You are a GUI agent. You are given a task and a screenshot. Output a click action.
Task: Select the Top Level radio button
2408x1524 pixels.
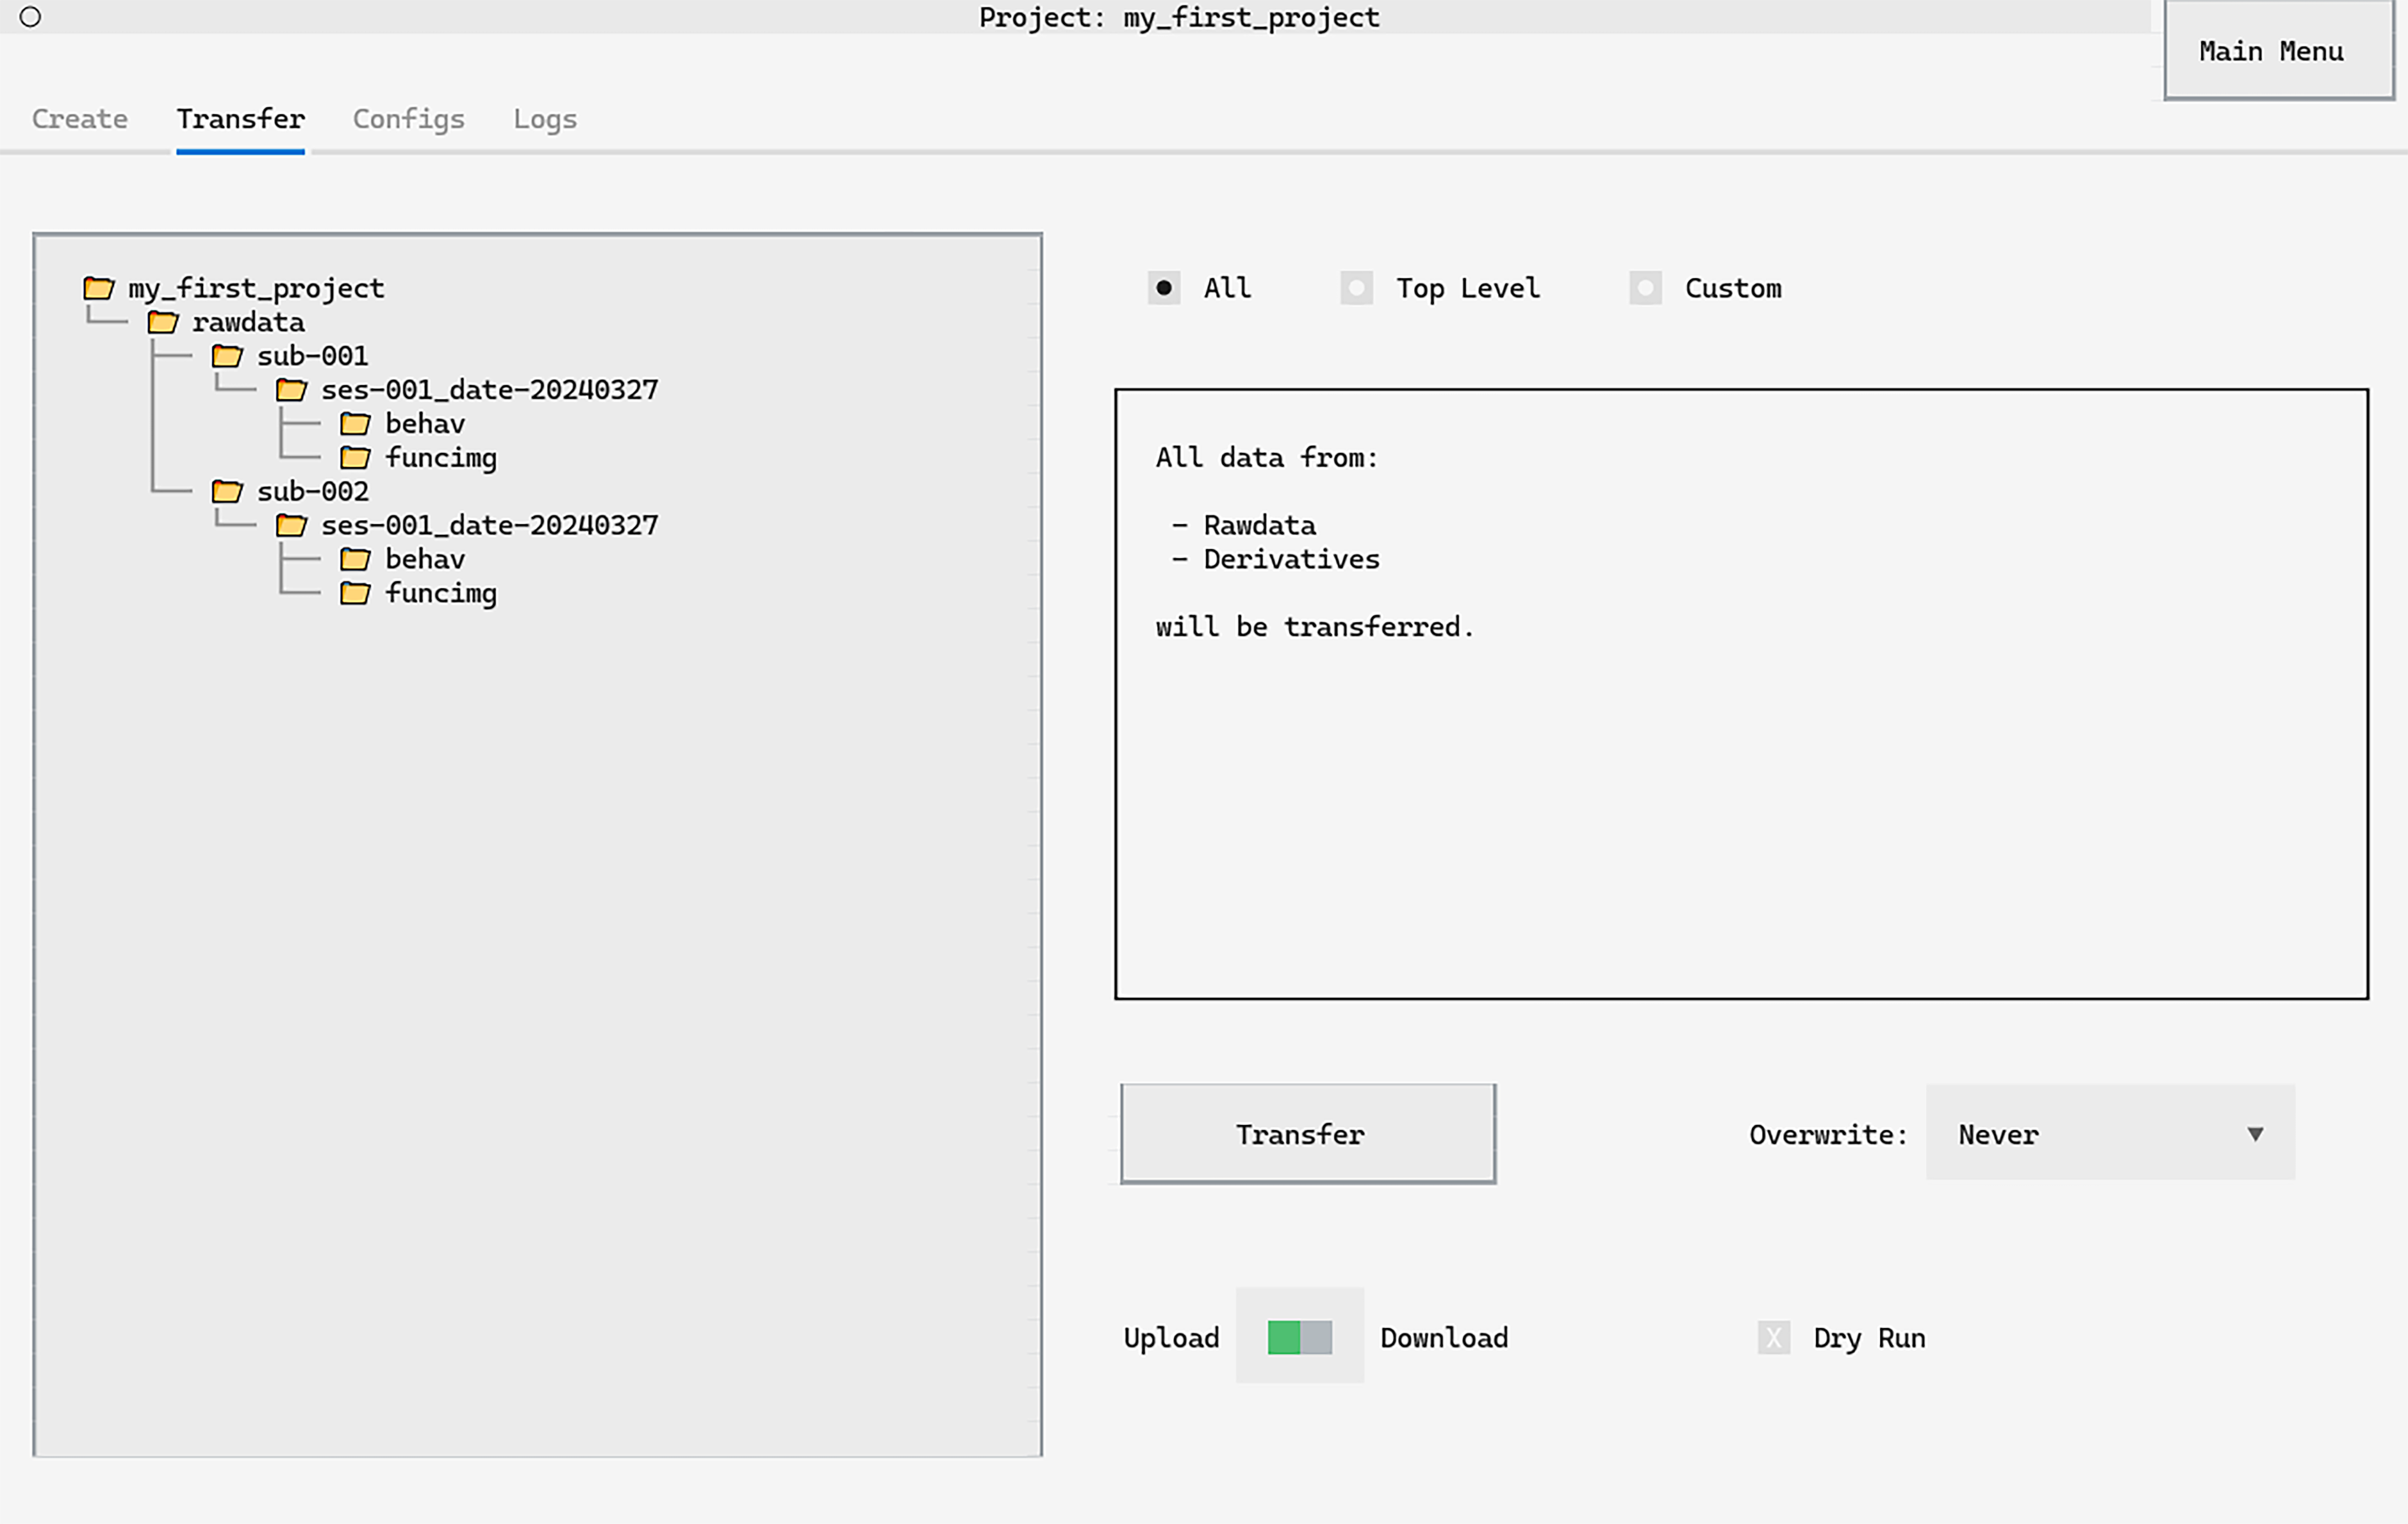(1356, 289)
